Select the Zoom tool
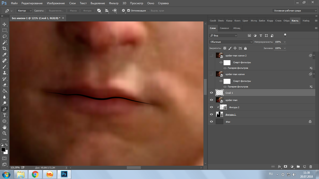Viewport: 319px width, 179px height. pyautogui.click(x=4, y=133)
